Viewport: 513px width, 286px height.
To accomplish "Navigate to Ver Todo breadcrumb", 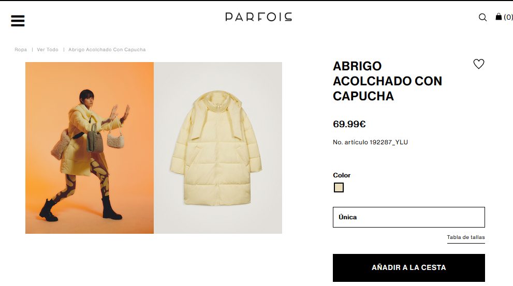I will (48, 50).
